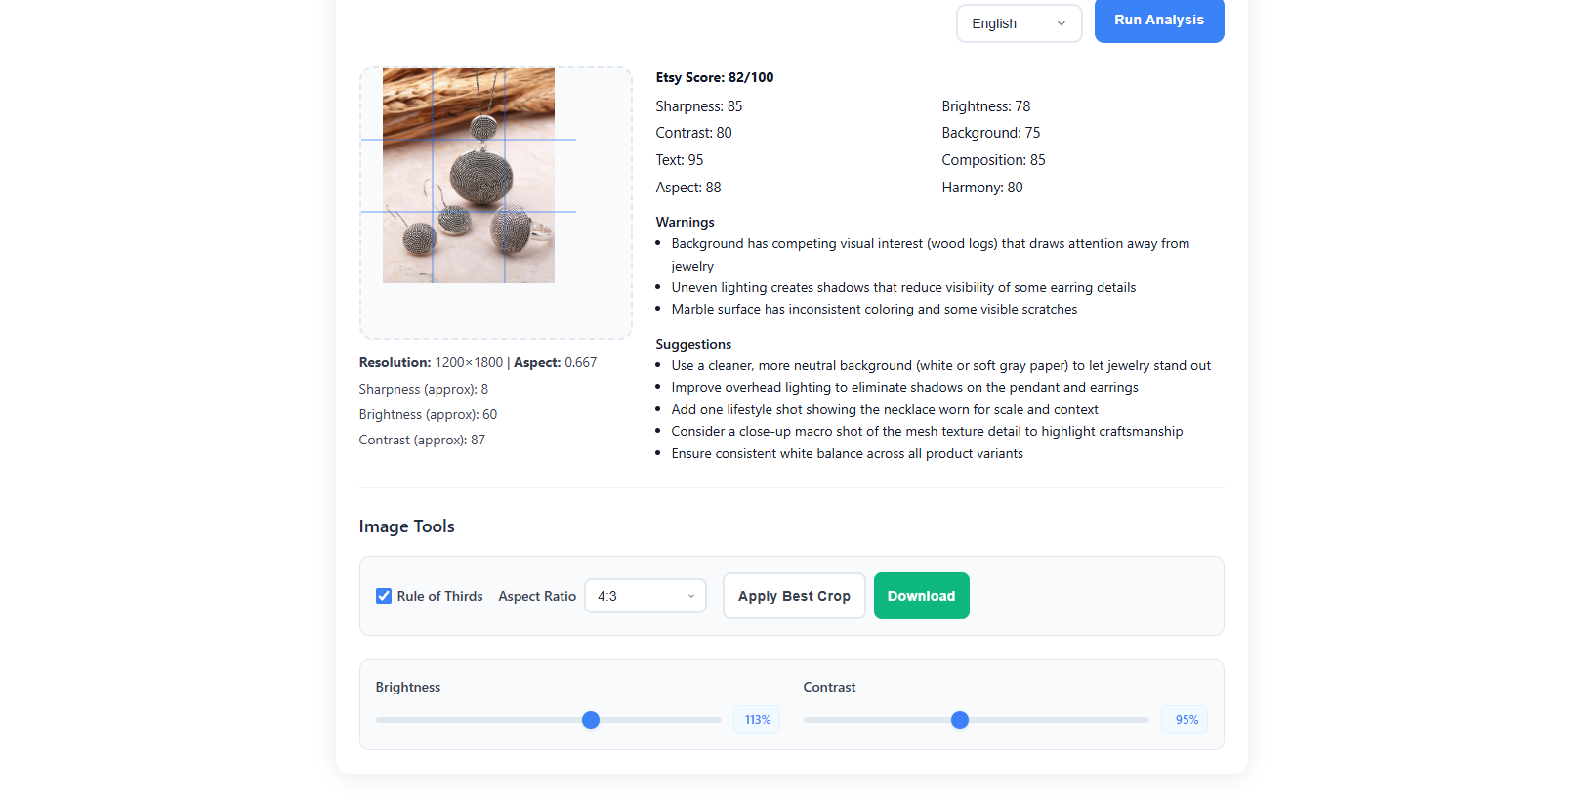The height and width of the screenshot is (799, 1582).
Task: Click the Etsy Score: 82/100 heading
Action: [715, 77]
